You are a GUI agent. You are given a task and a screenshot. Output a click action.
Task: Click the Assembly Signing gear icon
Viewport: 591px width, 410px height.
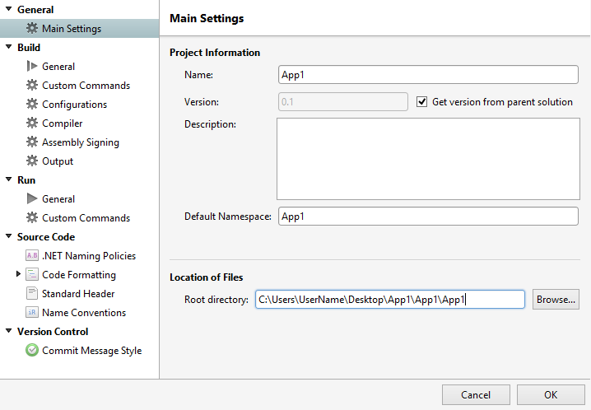pos(32,142)
